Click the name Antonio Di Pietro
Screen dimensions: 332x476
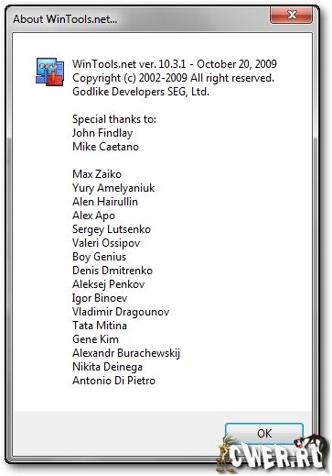click(113, 381)
